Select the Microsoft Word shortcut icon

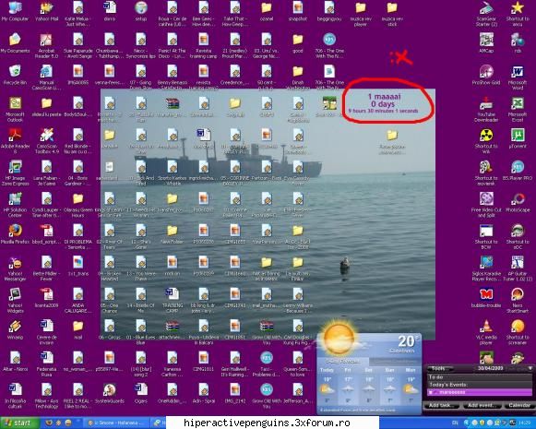[518, 77]
